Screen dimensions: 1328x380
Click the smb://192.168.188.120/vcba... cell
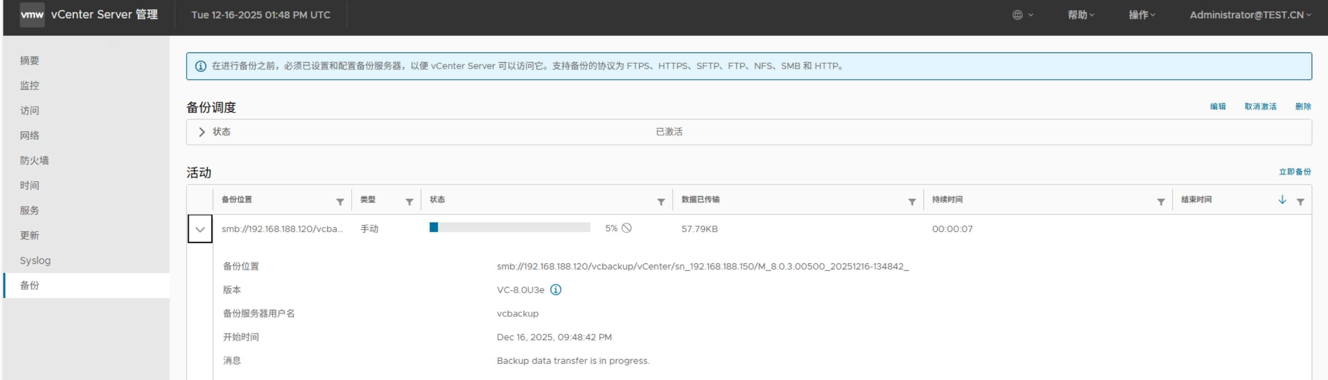282,229
